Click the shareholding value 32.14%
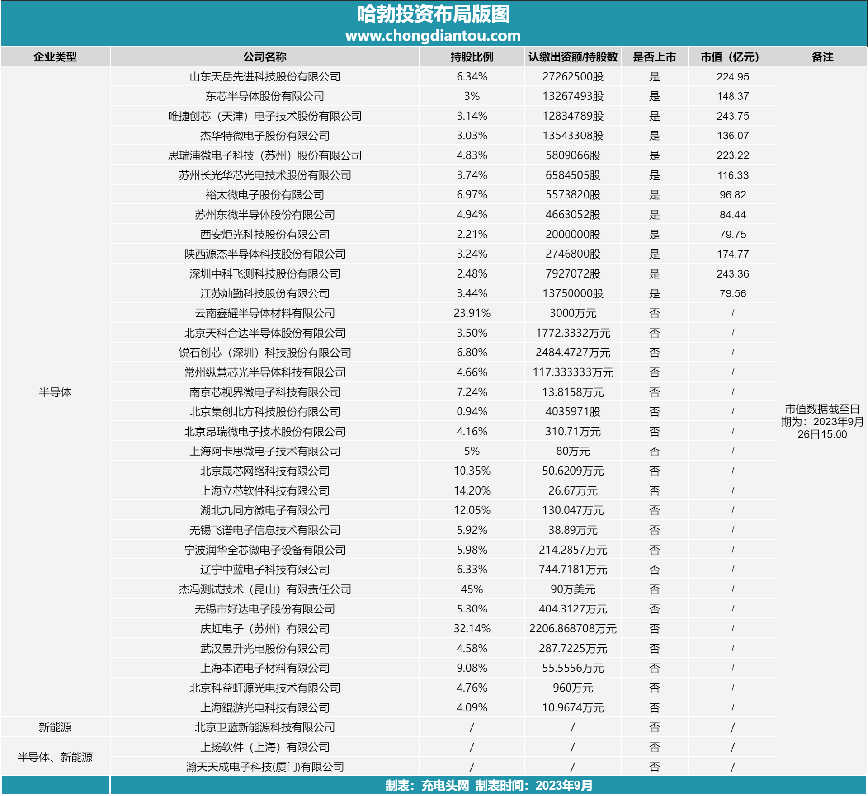 point(472,629)
